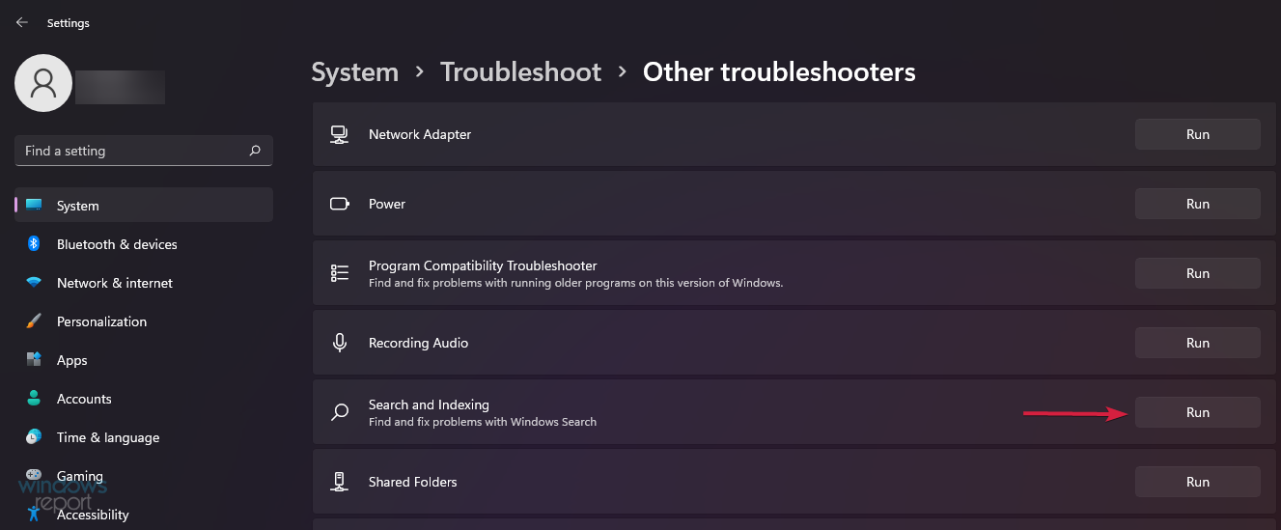Click the Personalization paintbrush icon
This screenshot has width=1281, height=530.
pyautogui.click(x=34, y=321)
